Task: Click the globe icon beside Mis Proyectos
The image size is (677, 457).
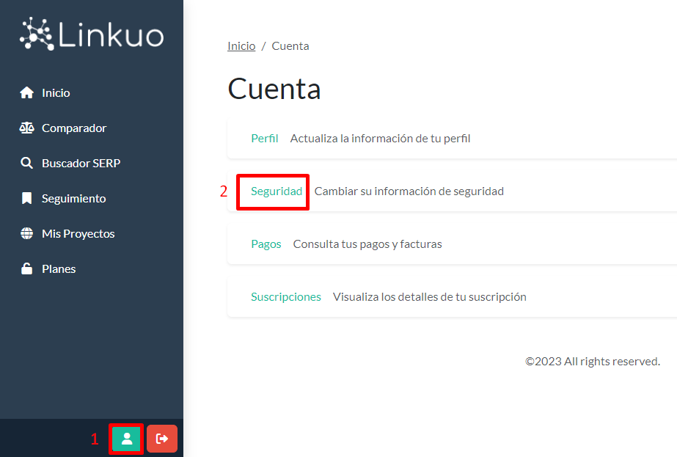Action: (27, 233)
